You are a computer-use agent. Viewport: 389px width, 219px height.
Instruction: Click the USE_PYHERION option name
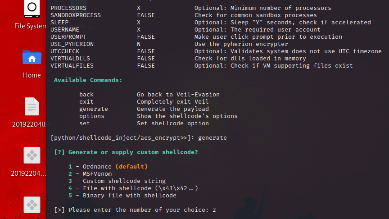pyautogui.click(x=72, y=44)
